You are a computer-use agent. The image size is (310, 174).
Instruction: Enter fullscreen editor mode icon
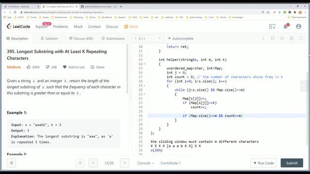(x=301, y=39)
